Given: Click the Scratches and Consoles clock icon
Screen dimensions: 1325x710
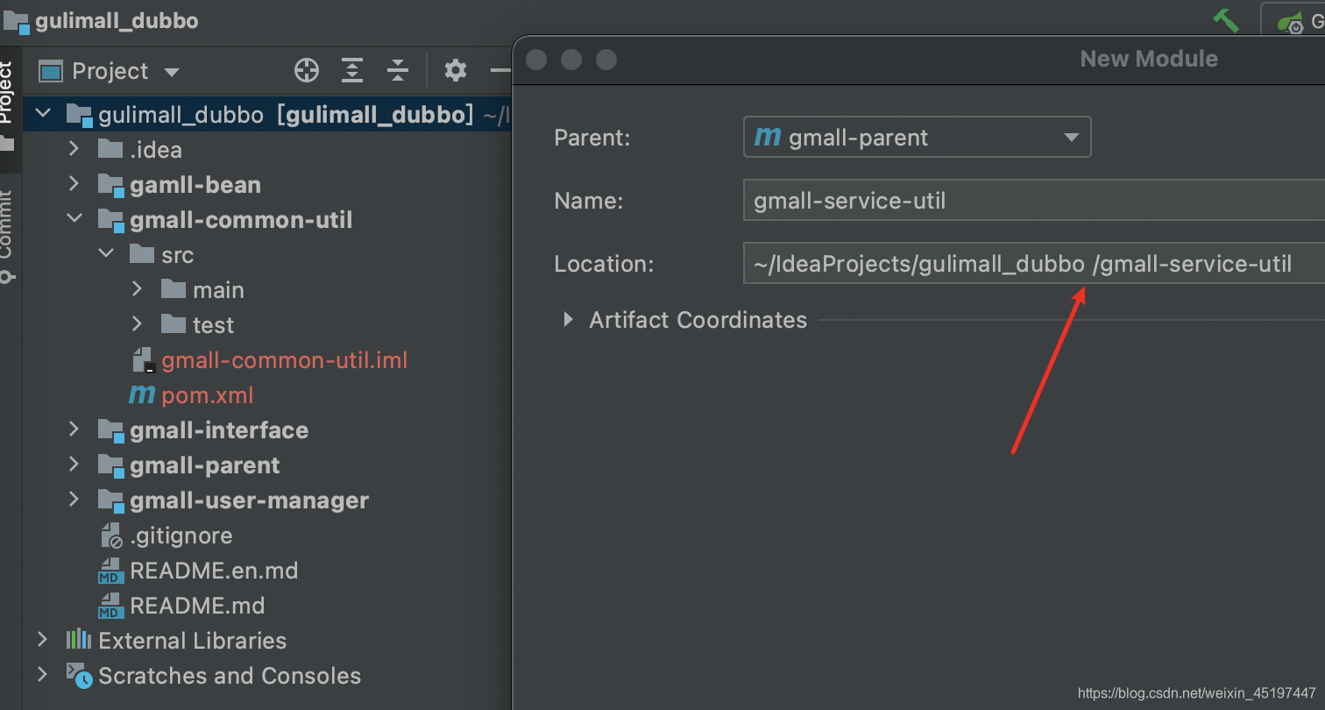Looking at the screenshot, I should click(79, 675).
